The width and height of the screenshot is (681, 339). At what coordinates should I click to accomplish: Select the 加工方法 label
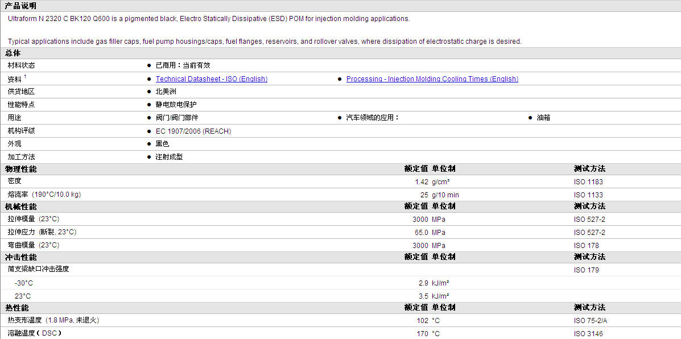point(21,156)
